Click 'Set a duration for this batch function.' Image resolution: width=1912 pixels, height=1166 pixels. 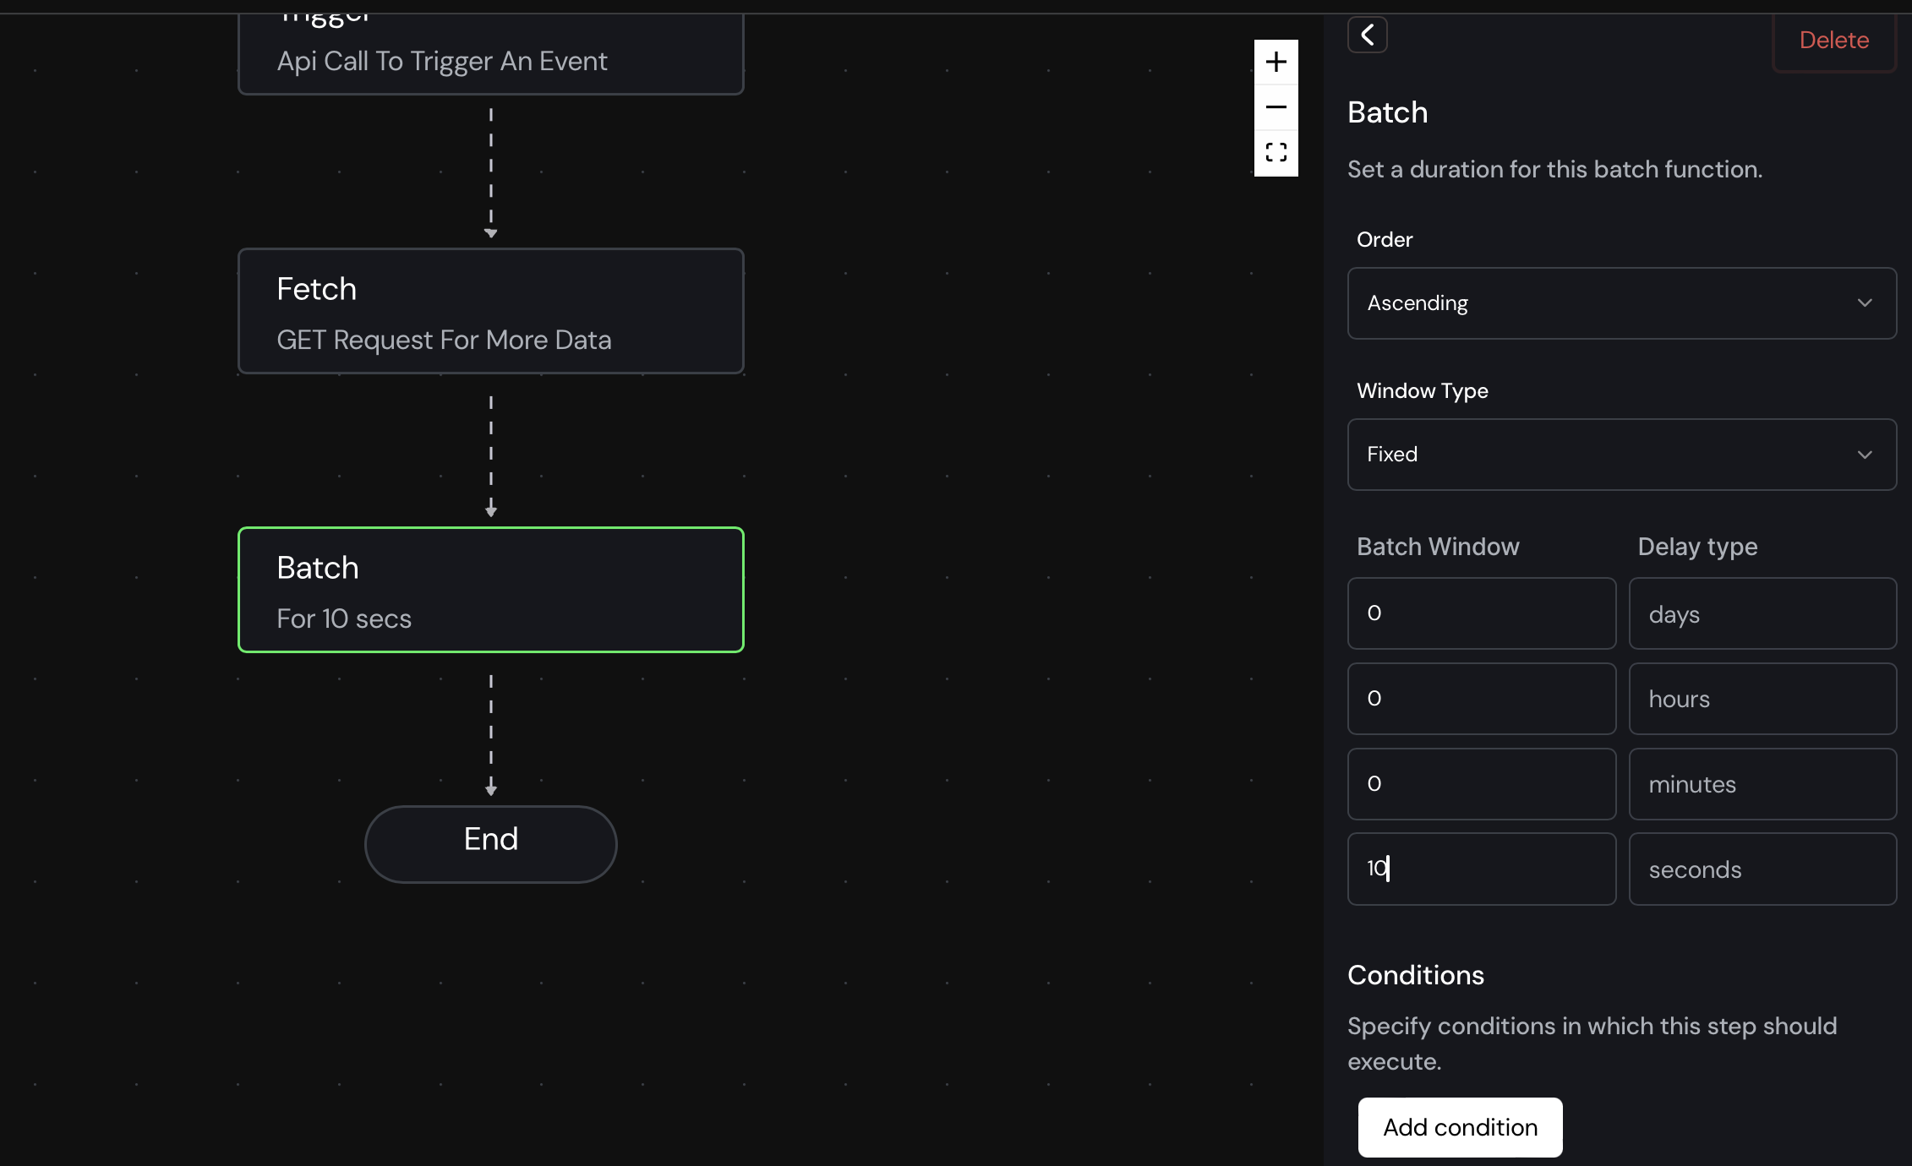point(1554,169)
